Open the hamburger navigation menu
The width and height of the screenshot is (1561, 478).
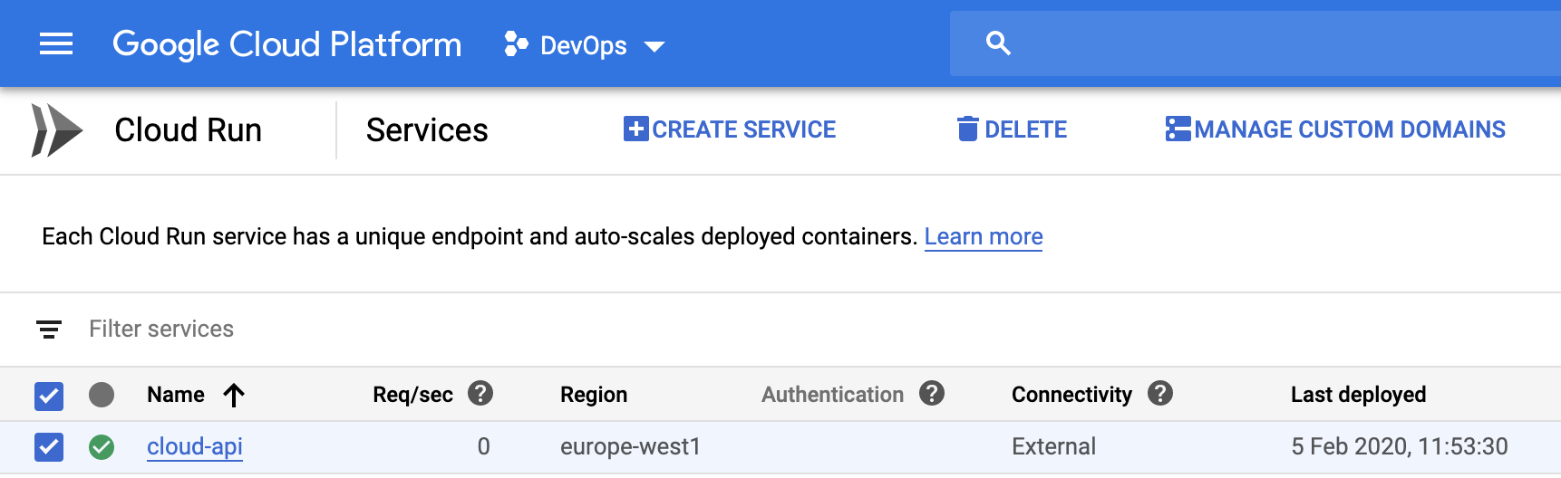pos(56,43)
